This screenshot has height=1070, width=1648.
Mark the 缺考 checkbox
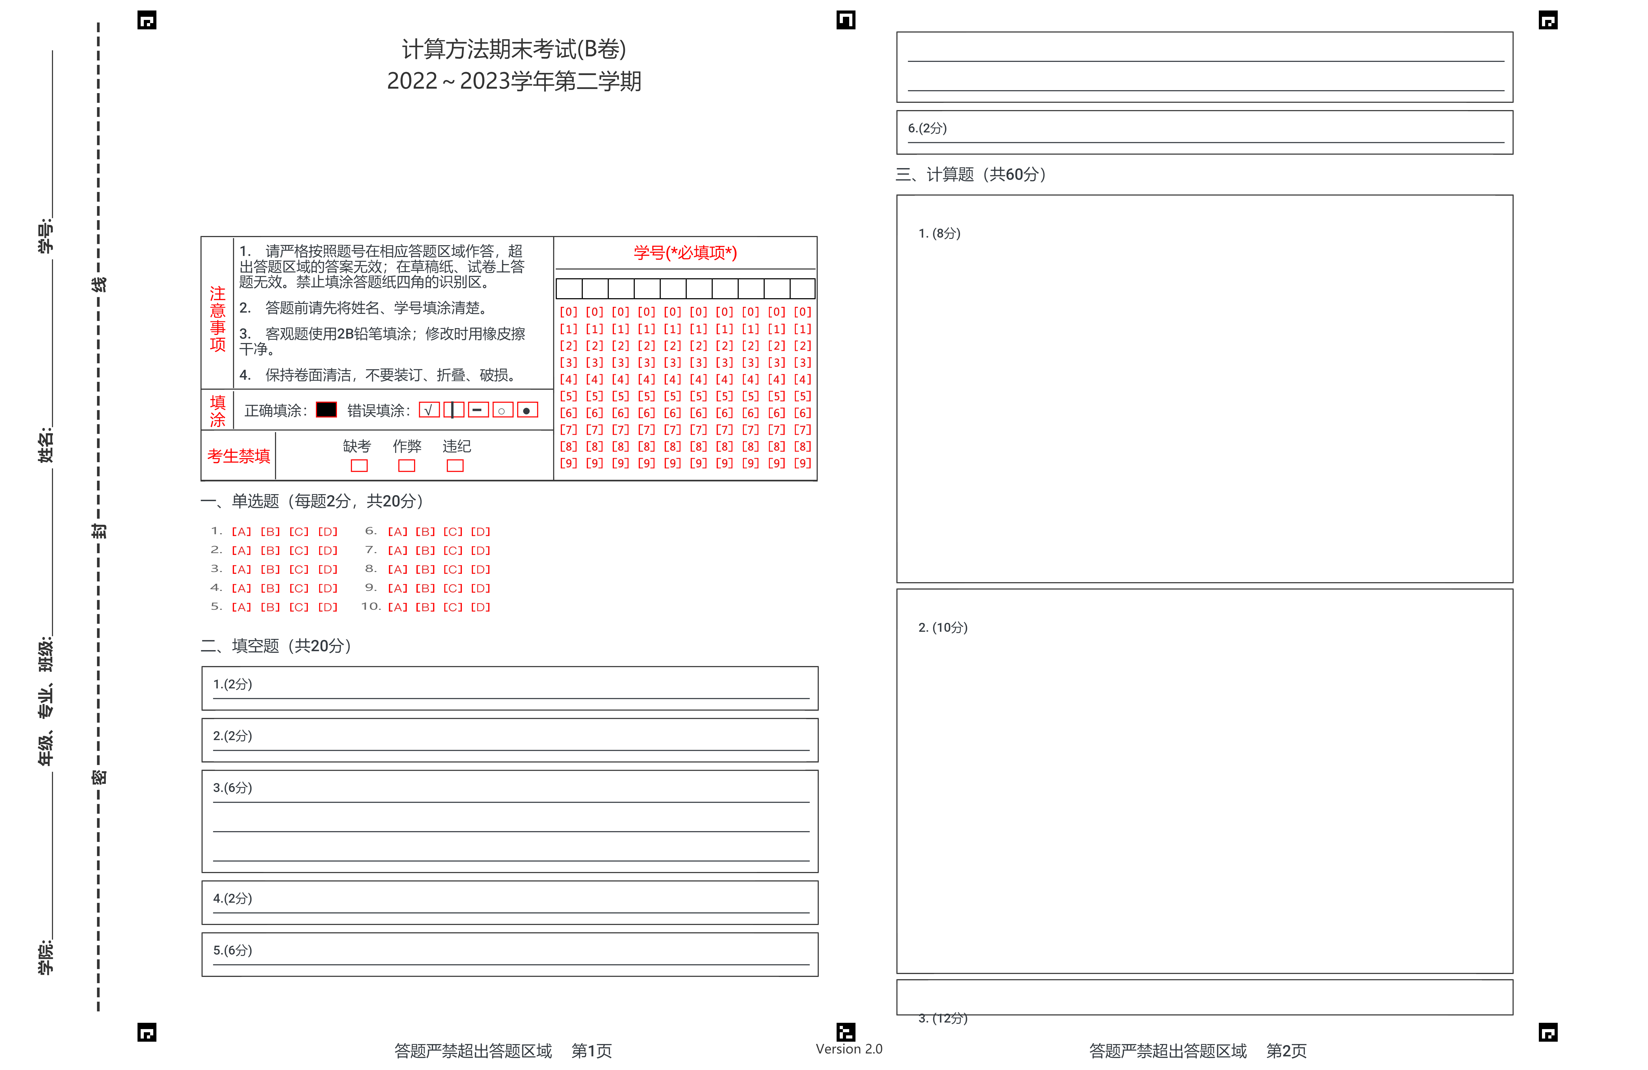pyautogui.click(x=359, y=466)
